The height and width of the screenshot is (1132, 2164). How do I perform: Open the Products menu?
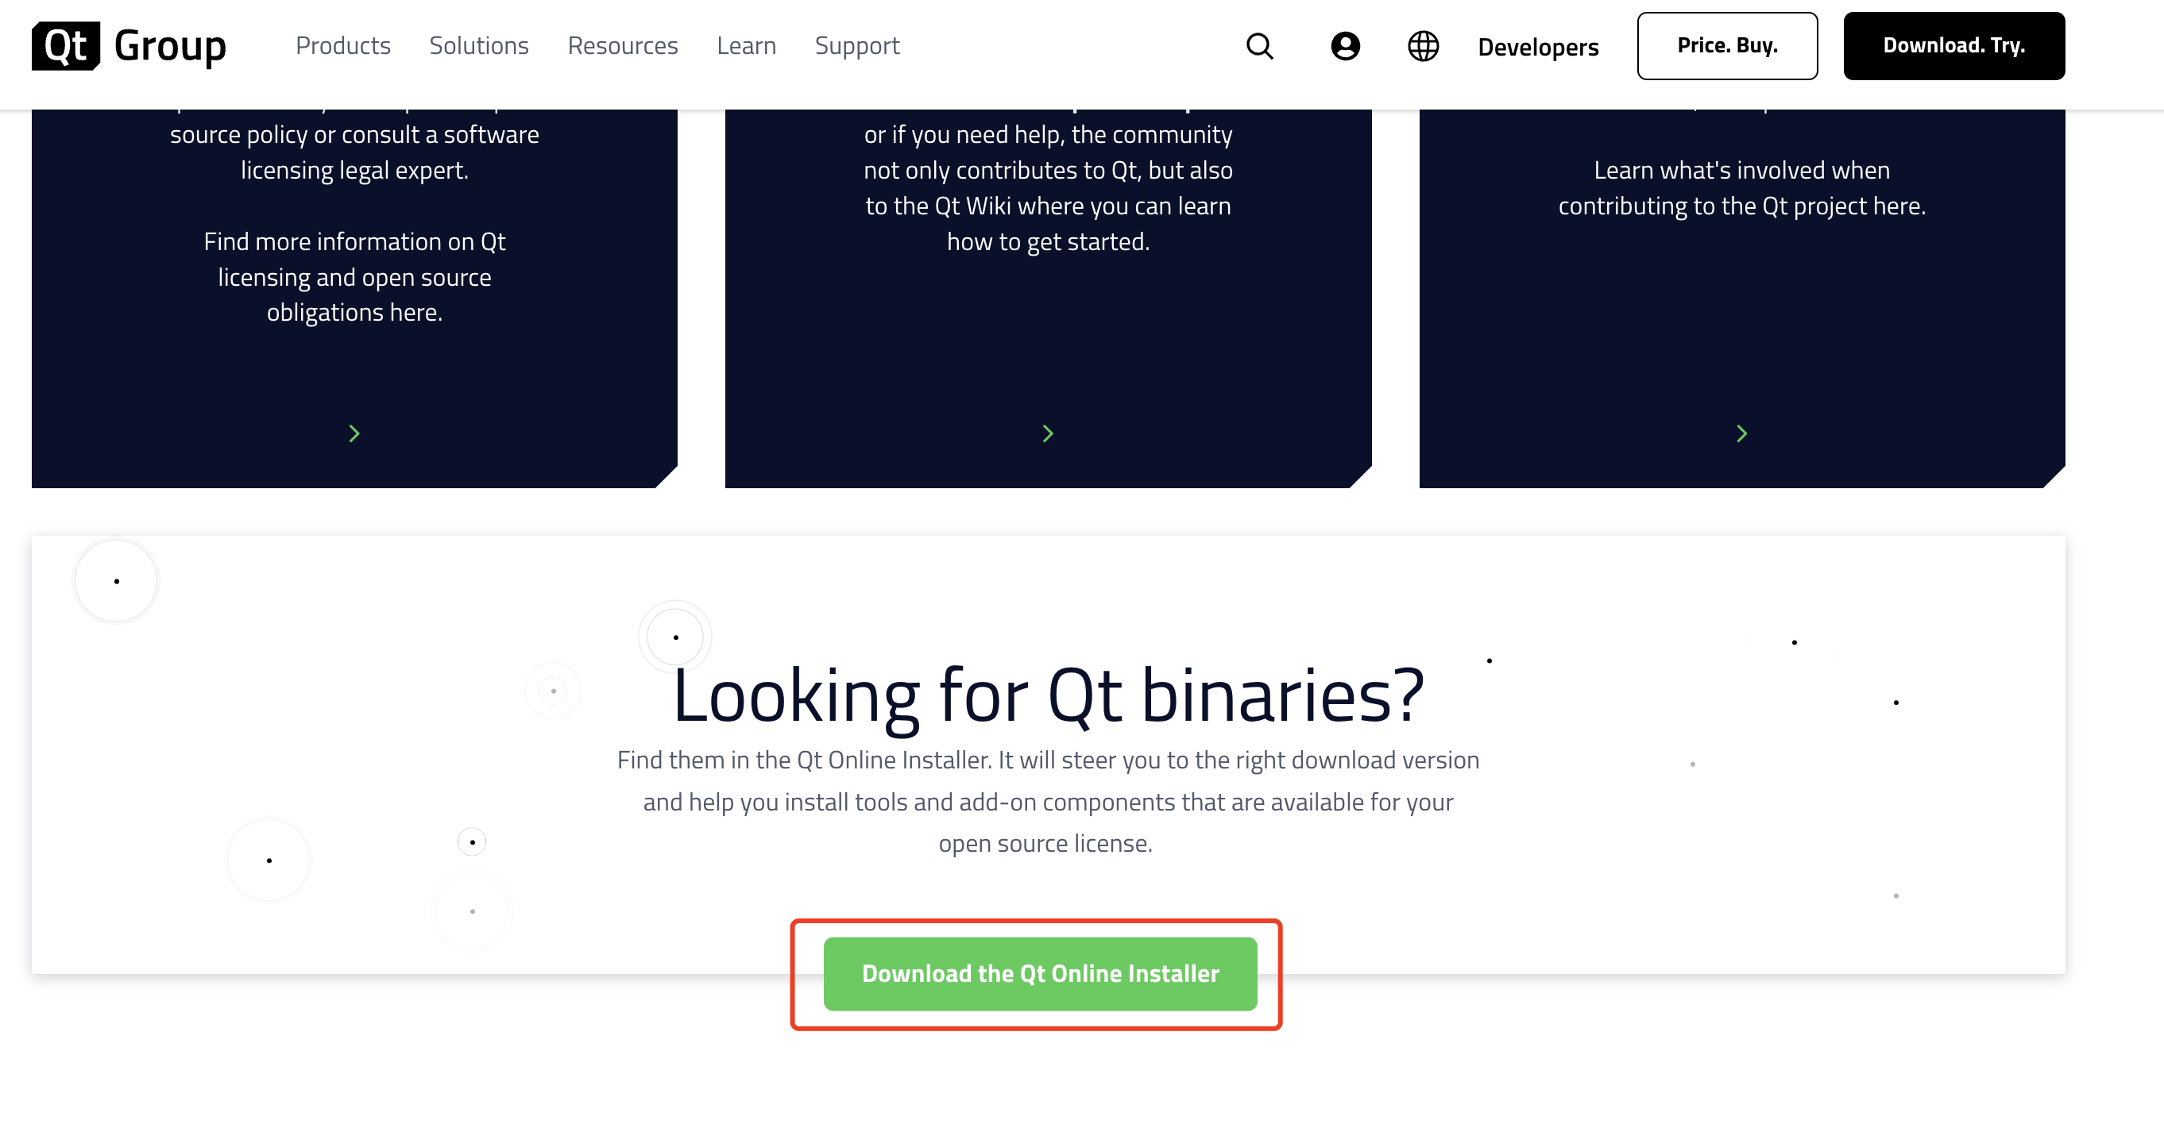(342, 45)
